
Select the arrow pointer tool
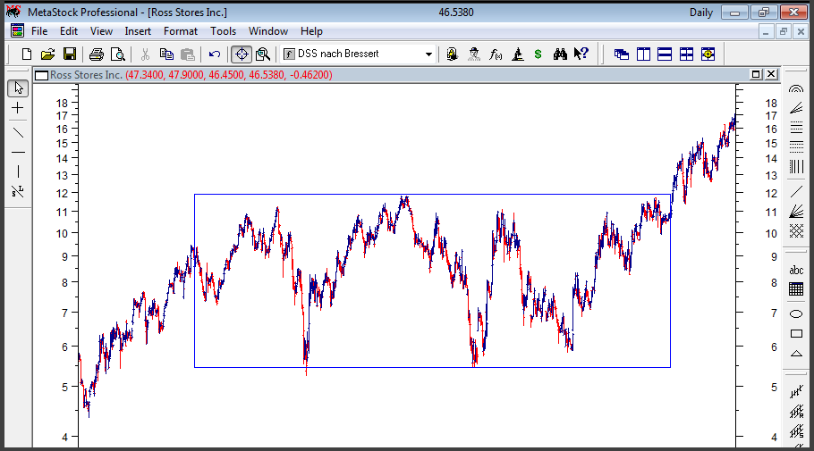pos(18,88)
